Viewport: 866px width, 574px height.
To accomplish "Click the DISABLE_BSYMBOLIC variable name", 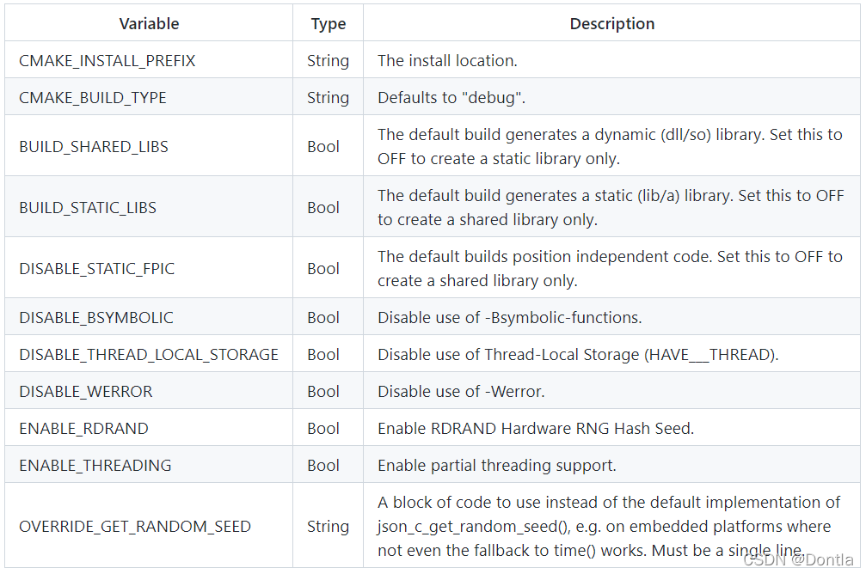I will [96, 318].
